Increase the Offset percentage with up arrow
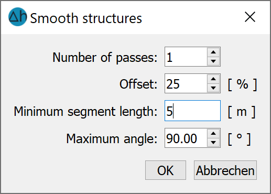 pos(213,79)
